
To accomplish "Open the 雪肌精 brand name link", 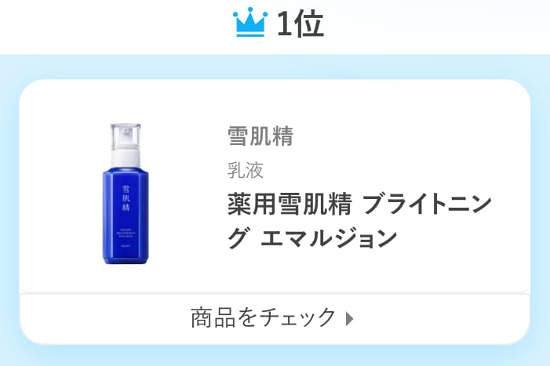I will pyautogui.click(x=260, y=136).
